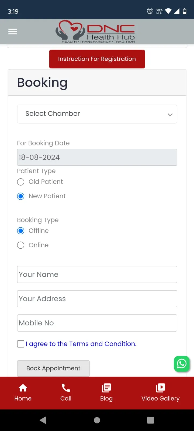Focus the Your Name input field
The height and width of the screenshot is (431, 194).
[97, 274]
